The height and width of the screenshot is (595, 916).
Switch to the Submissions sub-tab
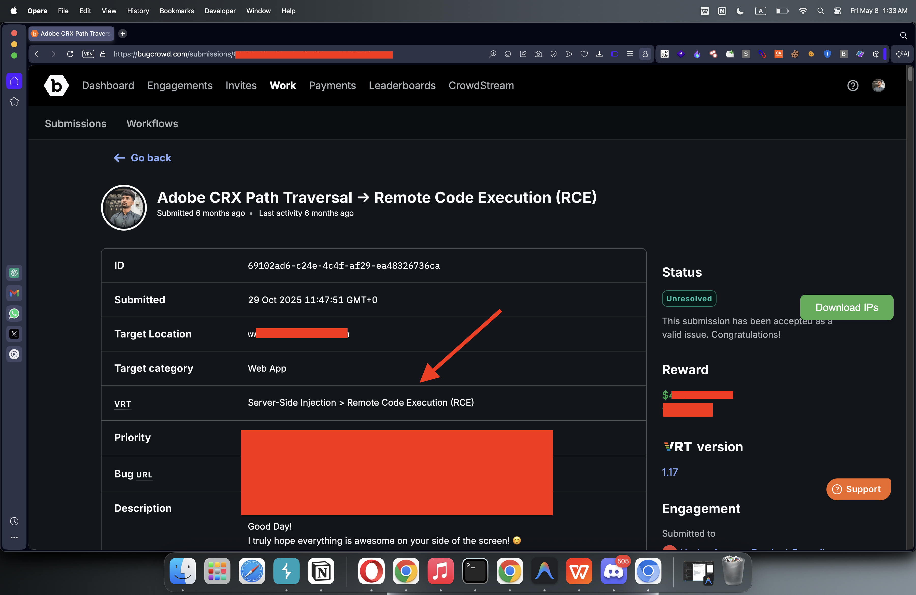(75, 123)
